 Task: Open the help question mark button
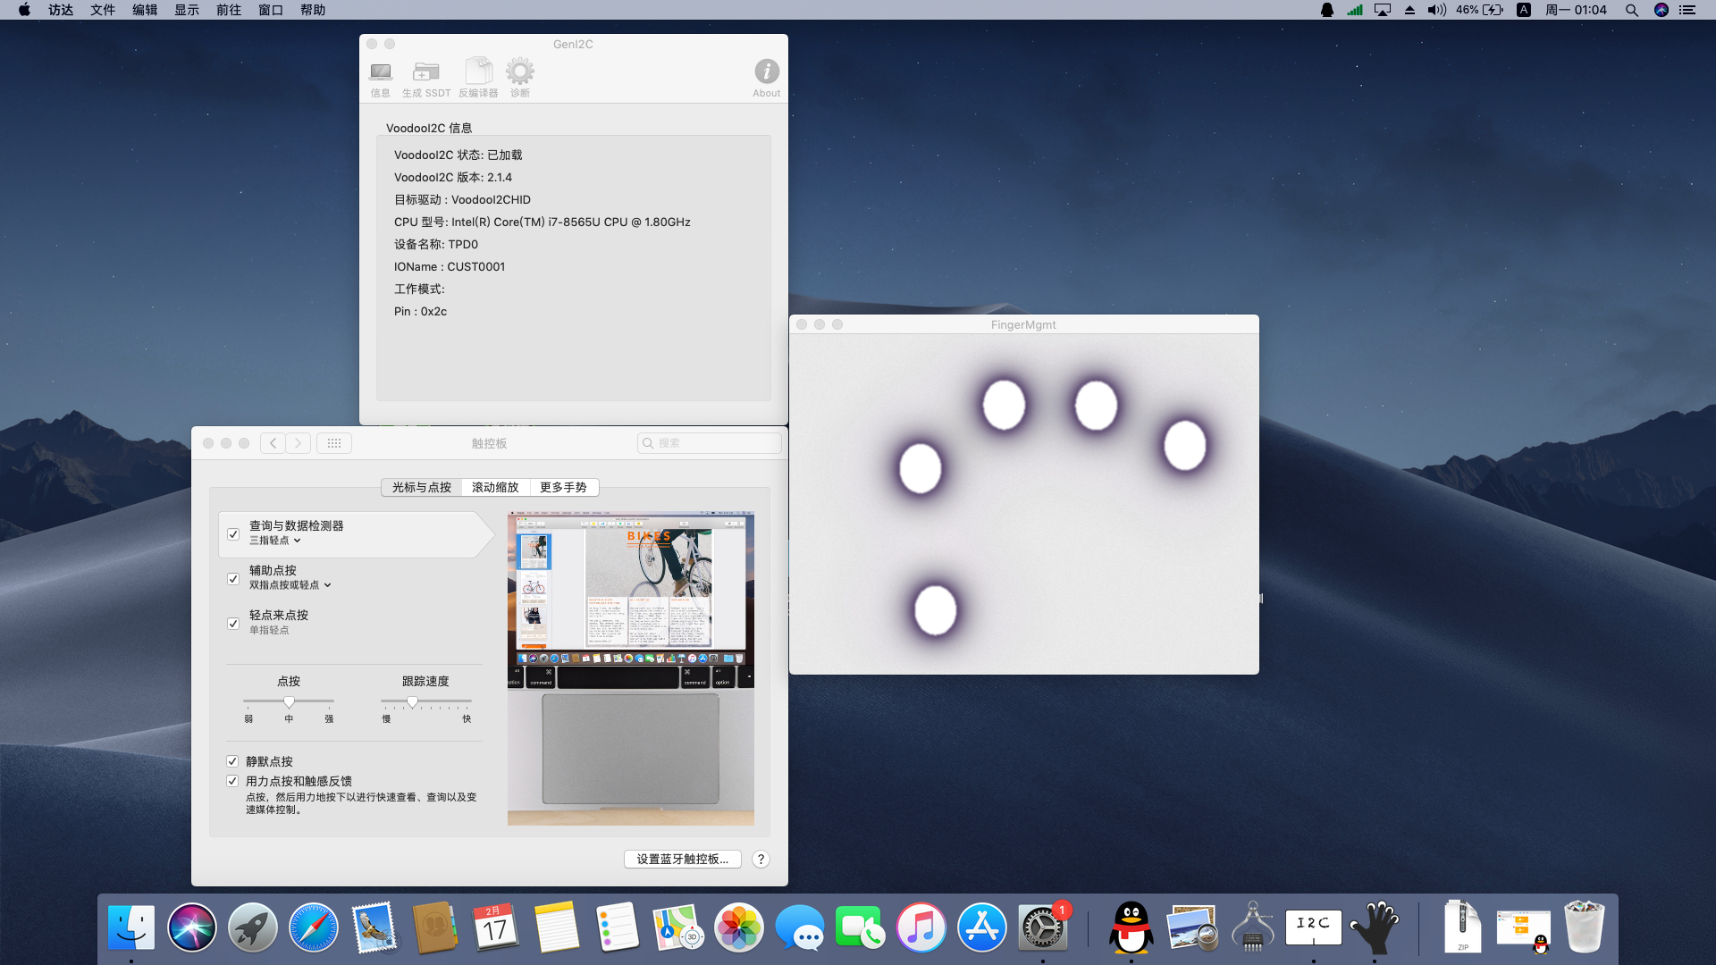[761, 859]
